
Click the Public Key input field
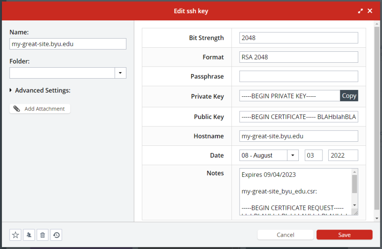298,117
